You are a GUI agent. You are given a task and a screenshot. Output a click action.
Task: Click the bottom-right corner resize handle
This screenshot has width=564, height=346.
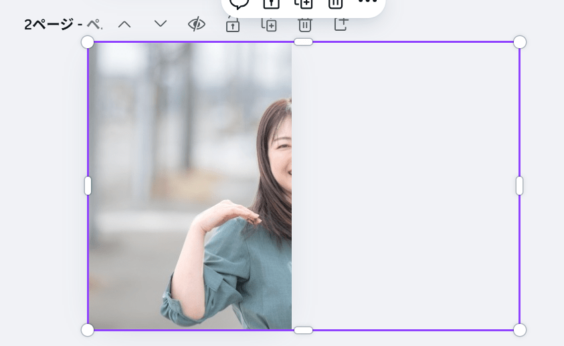pyautogui.click(x=520, y=330)
